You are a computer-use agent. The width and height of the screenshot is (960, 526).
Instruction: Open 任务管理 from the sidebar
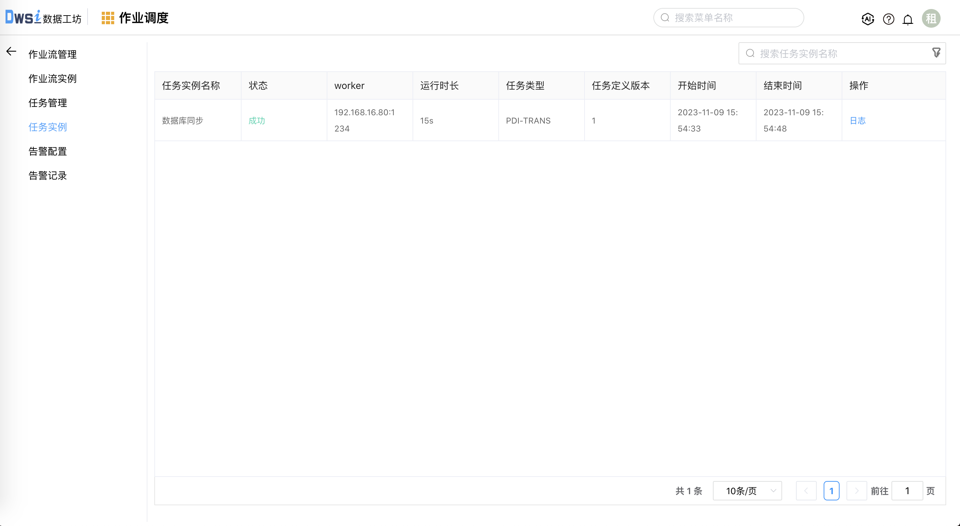[48, 103]
